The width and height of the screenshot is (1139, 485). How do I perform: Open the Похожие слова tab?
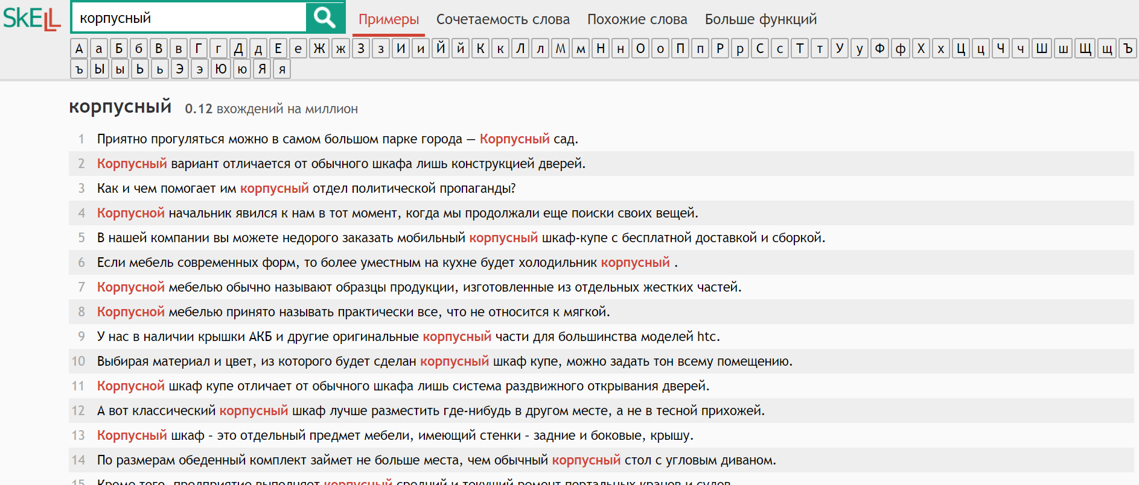[x=637, y=19]
